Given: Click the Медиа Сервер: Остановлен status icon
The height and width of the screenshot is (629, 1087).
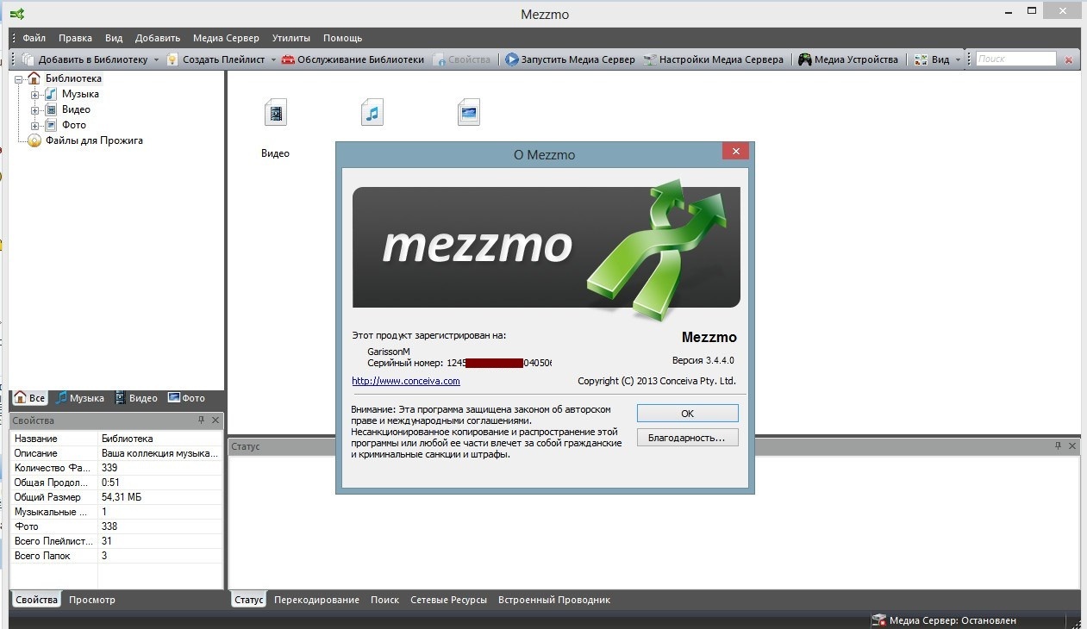Looking at the screenshot, I should tap(878, 620).
